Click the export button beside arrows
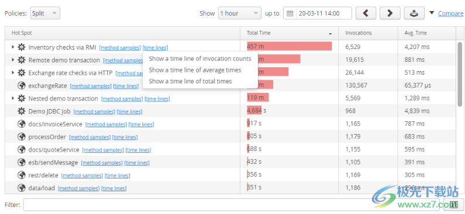Image resolution: width=465 pixels, height=214 pixels. click(414, 13)
